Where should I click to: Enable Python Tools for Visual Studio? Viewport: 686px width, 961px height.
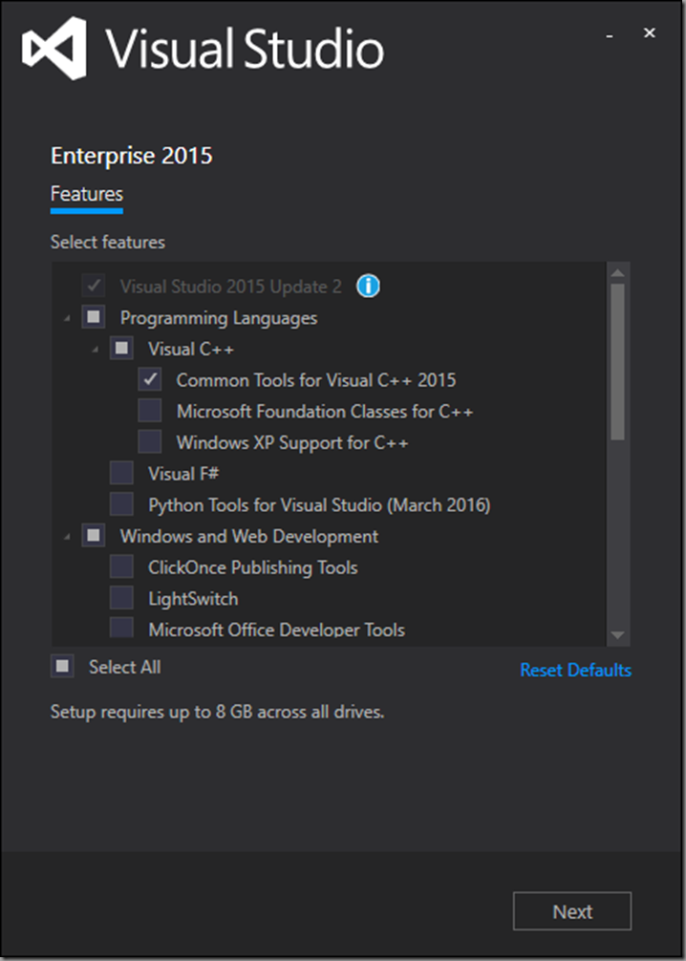pyautogui.click(x=121, y=504)
